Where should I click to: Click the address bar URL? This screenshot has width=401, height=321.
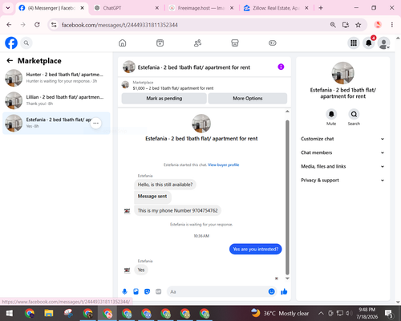(119, 25)
